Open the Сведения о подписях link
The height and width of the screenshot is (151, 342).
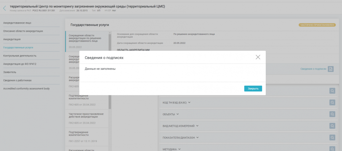313,69
